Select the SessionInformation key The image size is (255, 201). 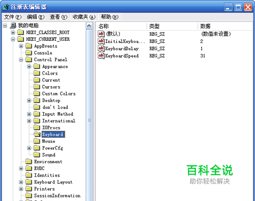[x=57, y=195]
